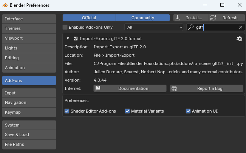Open the Navigation preferences section
Screen dimensions: 246x153
[29, 102]
